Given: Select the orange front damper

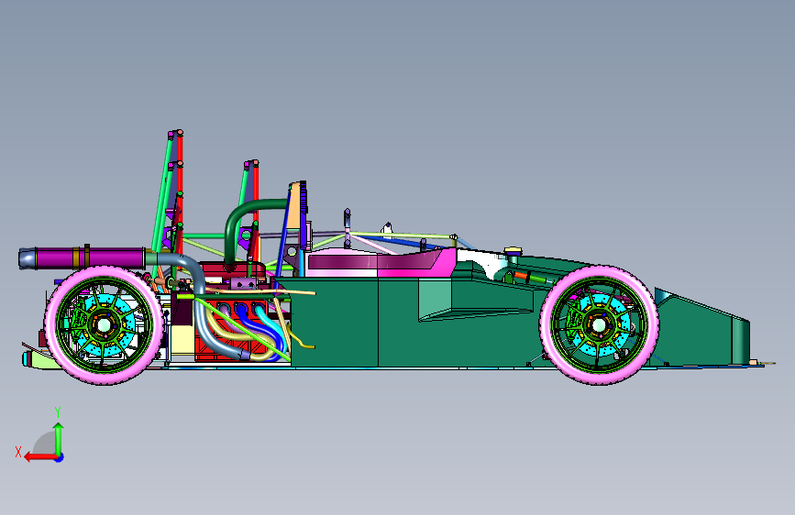Looking at the screenshot, I should point(521,276).
